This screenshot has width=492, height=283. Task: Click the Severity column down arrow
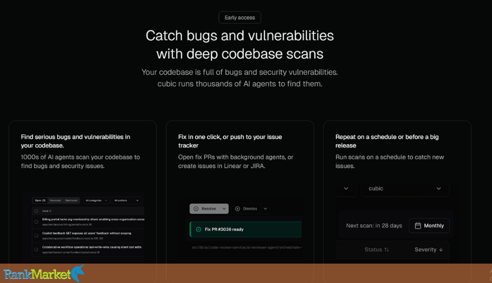tap(441, 249)
